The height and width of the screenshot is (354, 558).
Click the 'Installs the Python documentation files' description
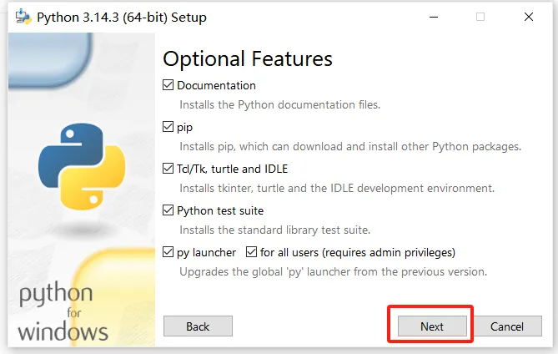280,105
